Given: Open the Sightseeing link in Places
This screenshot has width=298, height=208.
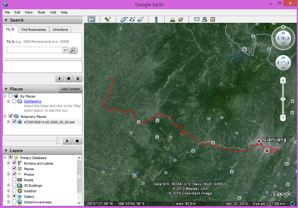Looking at the screenshot, I should [x=32, y=101].
